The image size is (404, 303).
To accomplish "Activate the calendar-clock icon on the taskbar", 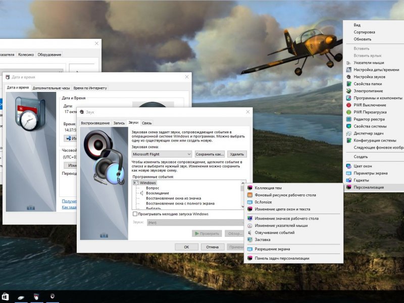I will (x=36, y=297).
